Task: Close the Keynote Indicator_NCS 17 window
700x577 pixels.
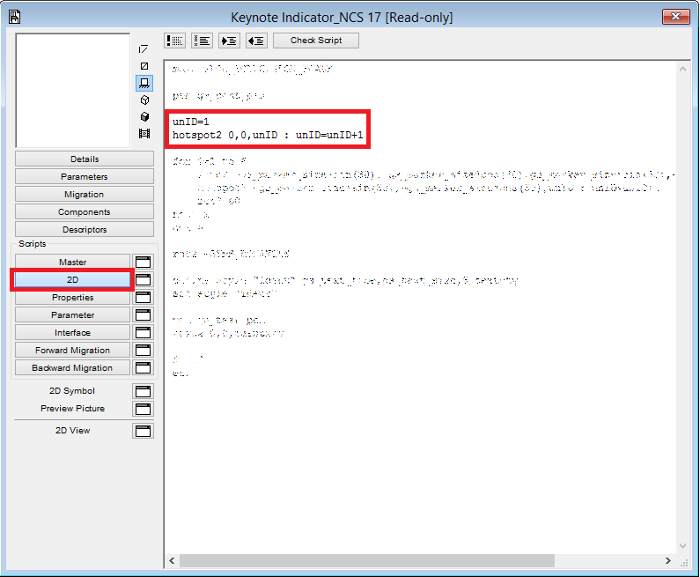Action: click(x=676, y=17)
